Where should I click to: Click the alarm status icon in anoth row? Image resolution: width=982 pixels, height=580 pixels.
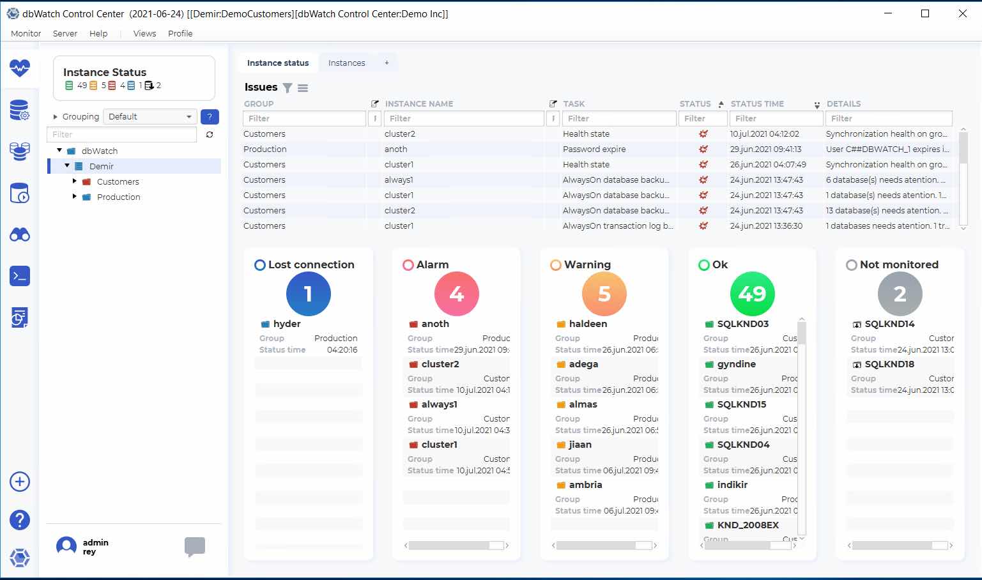coord(703,149)
